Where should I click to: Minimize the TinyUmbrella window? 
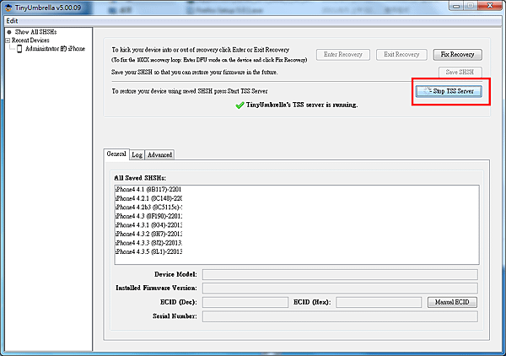(x=456, y=6)
